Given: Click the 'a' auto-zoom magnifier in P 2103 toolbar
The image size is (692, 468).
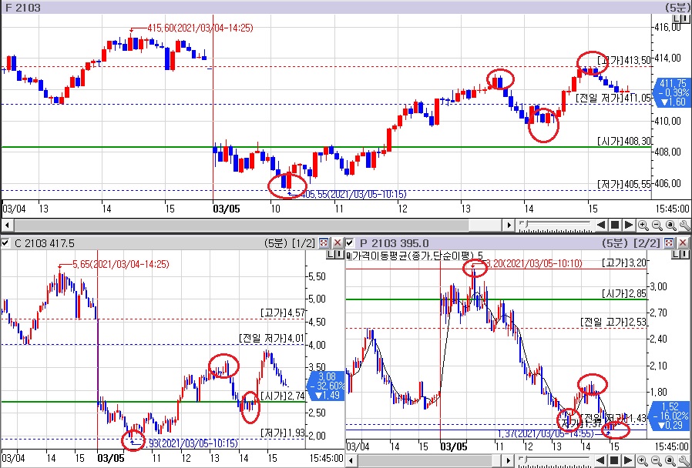Looking at the screenshot, I should [671, 461].
